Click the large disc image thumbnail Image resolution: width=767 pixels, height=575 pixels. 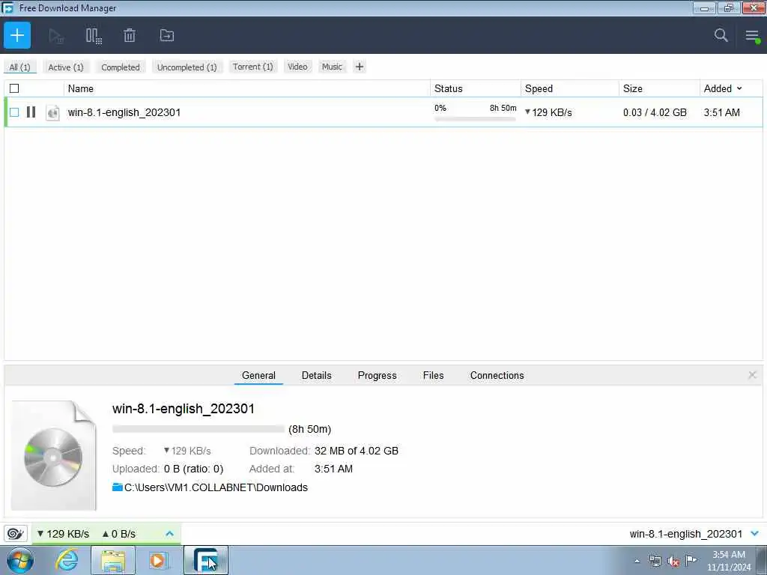click(53, 456)
